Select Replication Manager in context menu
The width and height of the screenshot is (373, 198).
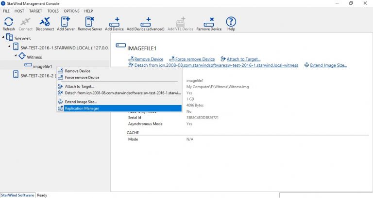pyautogui.click(x=82, y=108)
